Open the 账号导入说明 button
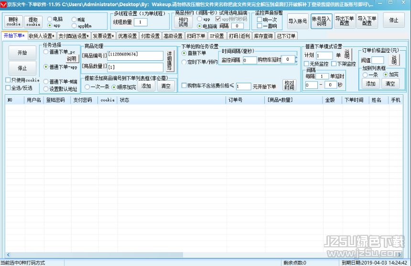The height and width of the screenshot is (266, 411). (321, 21)
